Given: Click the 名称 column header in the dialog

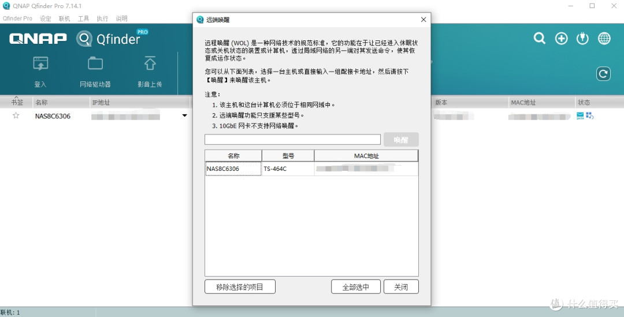Looking at the screenshot, I should pyautogui.click(x=233, y=155).
